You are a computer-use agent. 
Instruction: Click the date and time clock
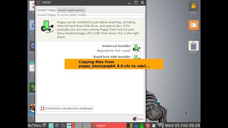[182, 126]
